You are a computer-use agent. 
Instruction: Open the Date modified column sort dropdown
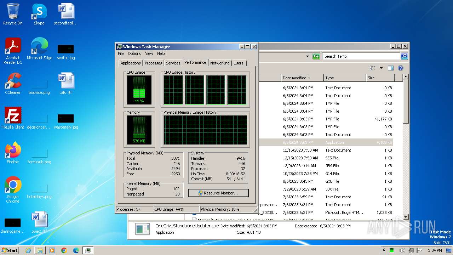pos(309,78)
